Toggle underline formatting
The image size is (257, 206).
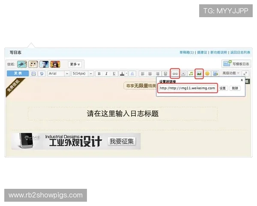(x=114, y=73)
